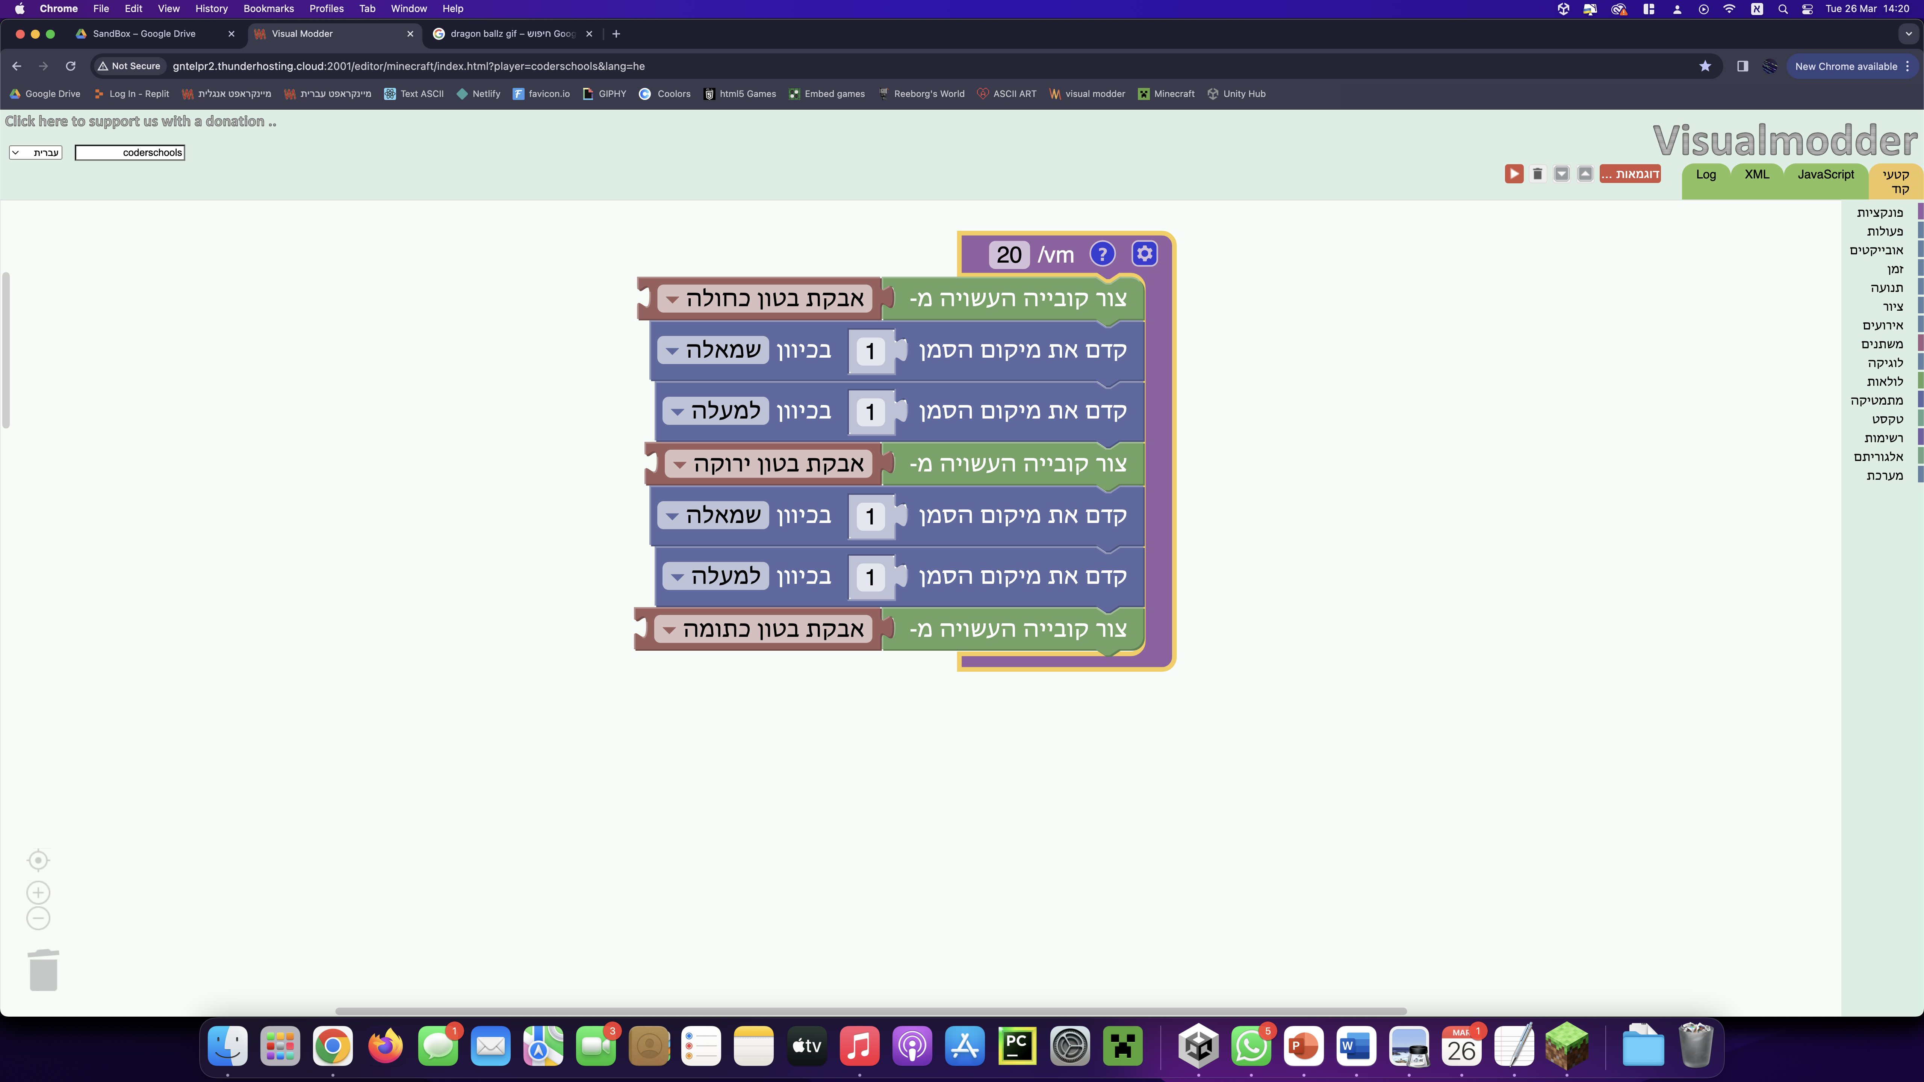
Task: Bookmark this page with the star icon
Action: coord(1705,66)
